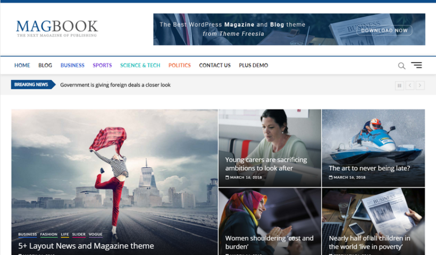Pause the breaking news ticker
Screen dimensions: 436x255
pyautogui.click(x=399, y=86)
